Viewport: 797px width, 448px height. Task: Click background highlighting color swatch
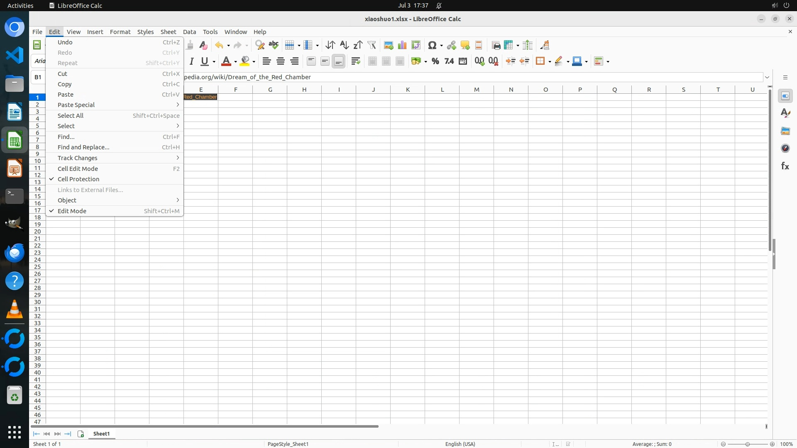coord(245,61)
